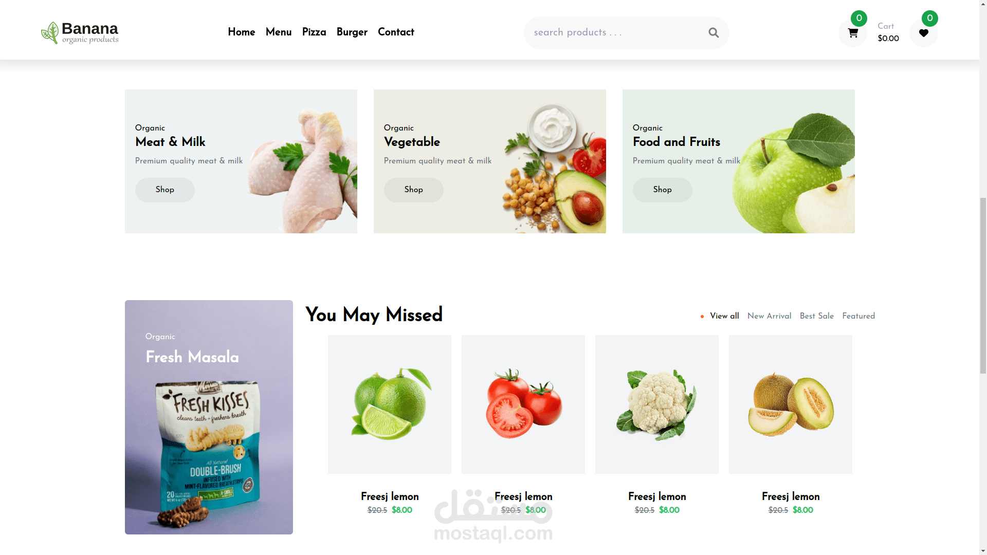This screenshot has width=987, height=555.
Task: Click Shop under Vegetable
Action: click(x=414, y=190)
